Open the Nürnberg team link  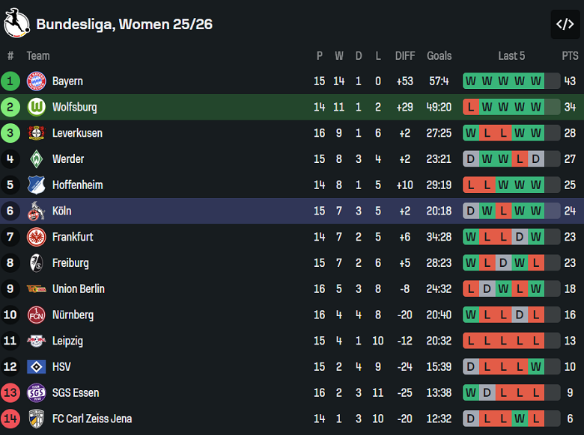tap(73, 315)
